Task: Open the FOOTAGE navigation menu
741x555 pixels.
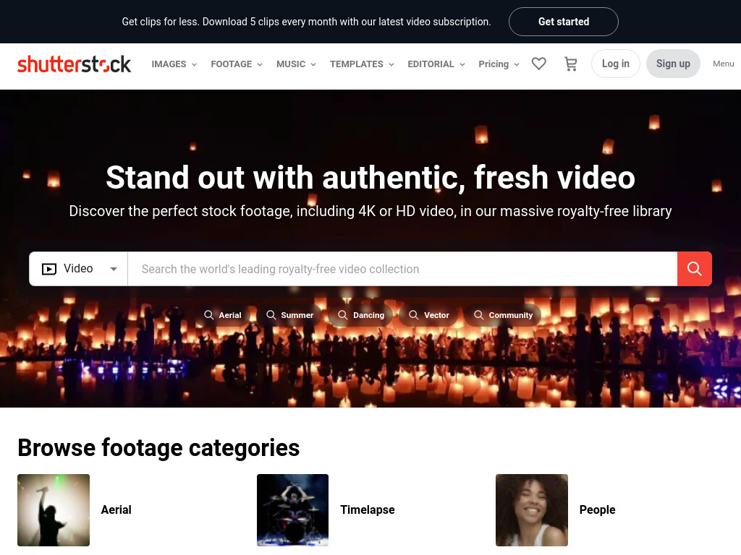Action: point(237,64)
